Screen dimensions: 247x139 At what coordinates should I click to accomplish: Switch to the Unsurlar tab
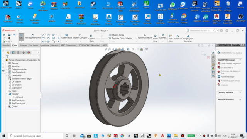[x=6, y=46]
